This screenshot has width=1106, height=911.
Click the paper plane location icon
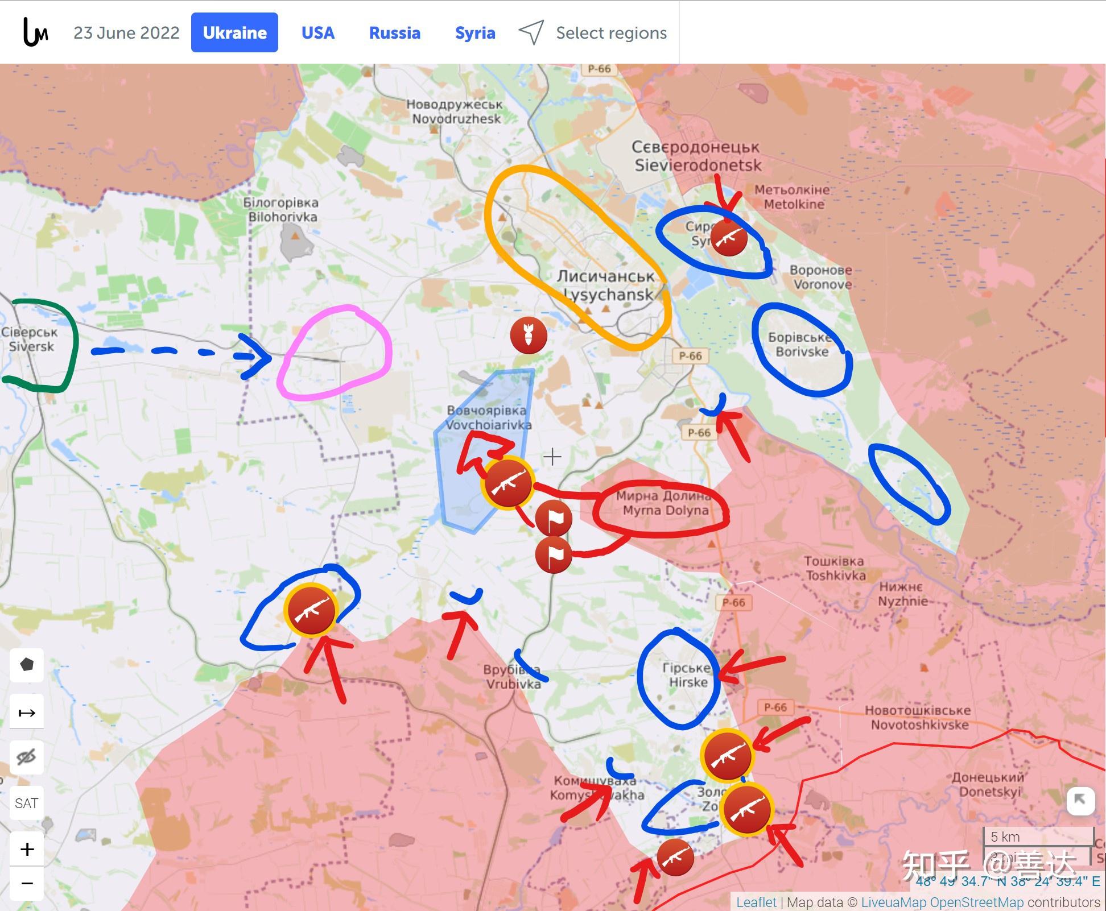pos(531,32)
